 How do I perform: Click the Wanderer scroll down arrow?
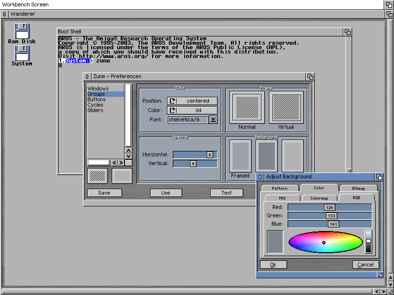390,285
